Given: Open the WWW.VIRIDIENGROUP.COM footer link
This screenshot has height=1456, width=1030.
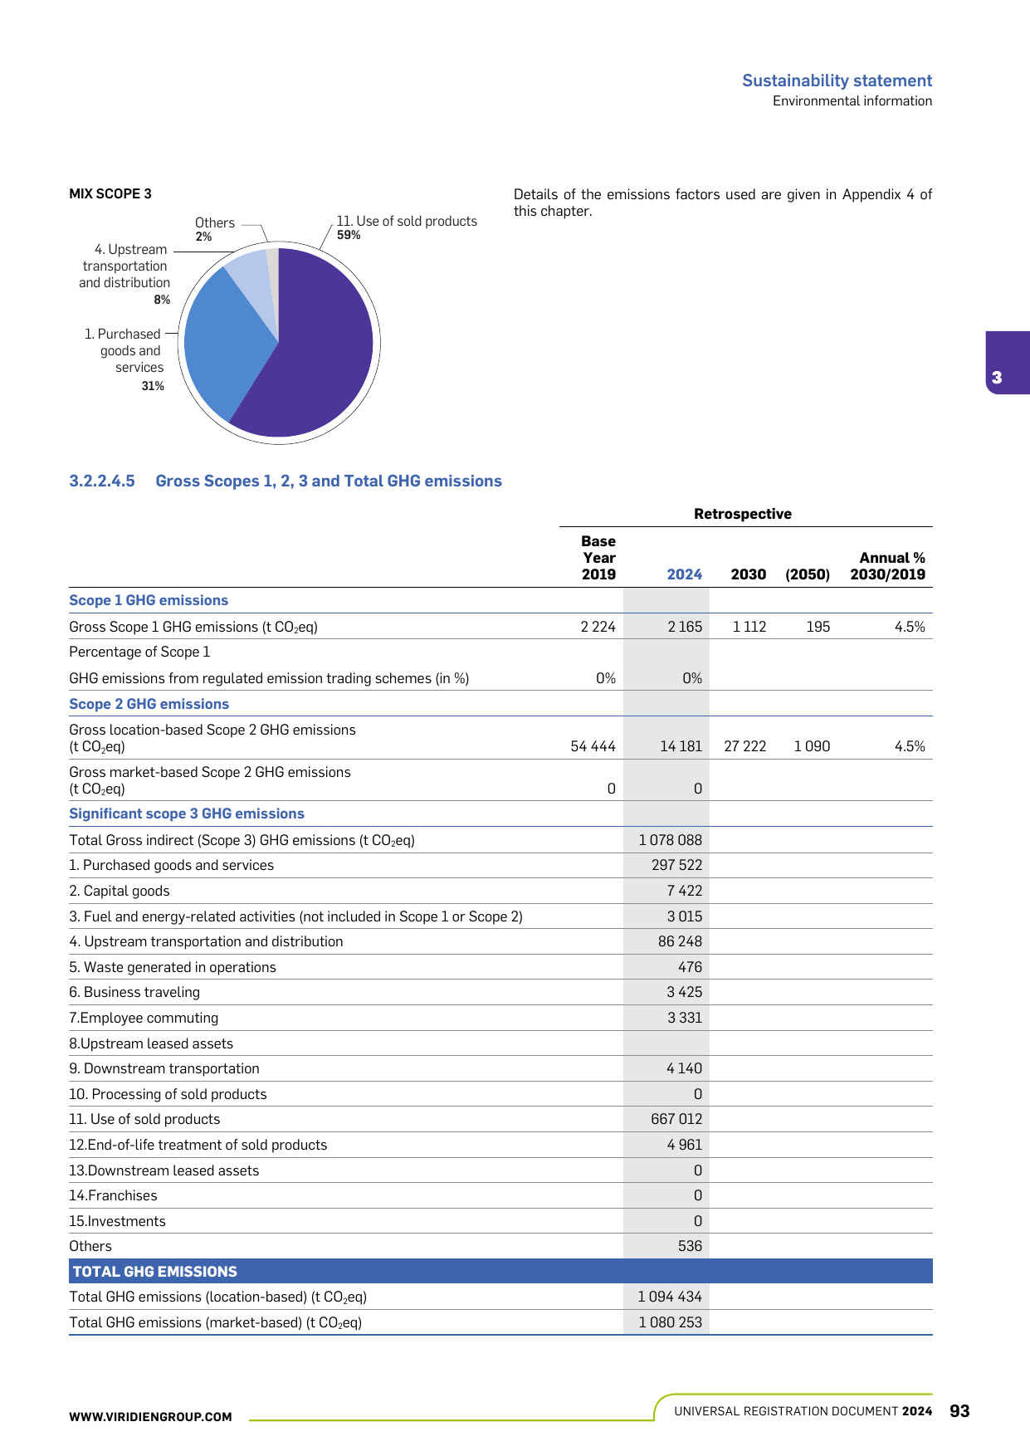Looking at the screenshot, I should tap(150, 1417).
